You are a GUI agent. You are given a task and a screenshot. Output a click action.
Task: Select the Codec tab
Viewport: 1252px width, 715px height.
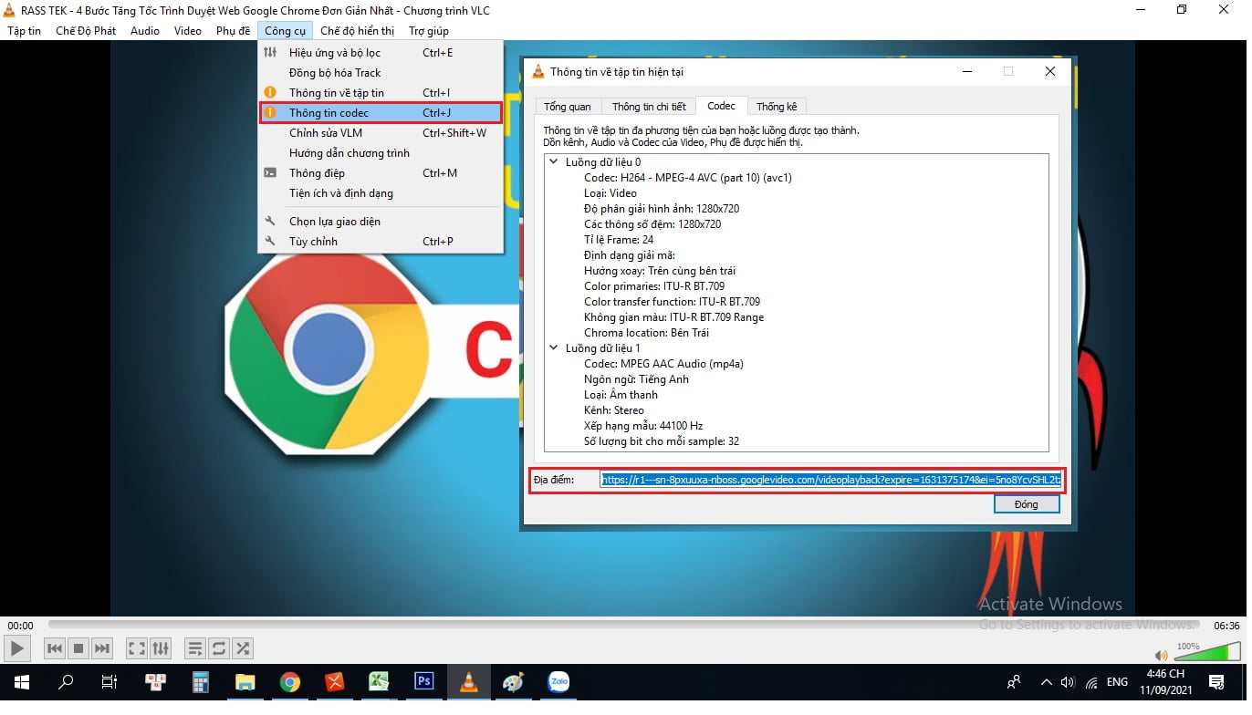721,106
